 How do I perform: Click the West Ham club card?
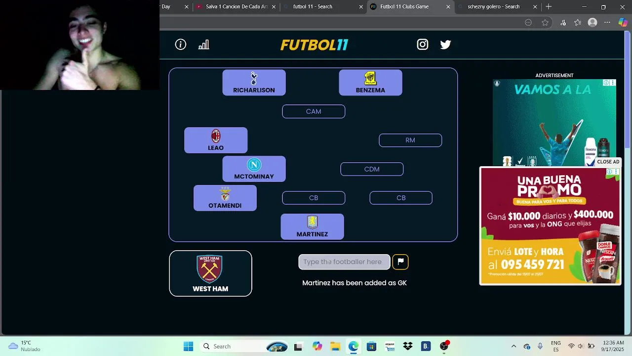(x=210, y=273)
